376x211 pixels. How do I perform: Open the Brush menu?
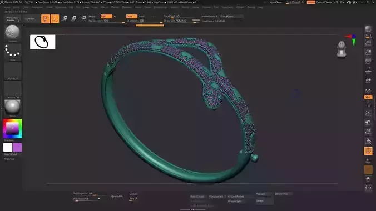pos(16,7)
